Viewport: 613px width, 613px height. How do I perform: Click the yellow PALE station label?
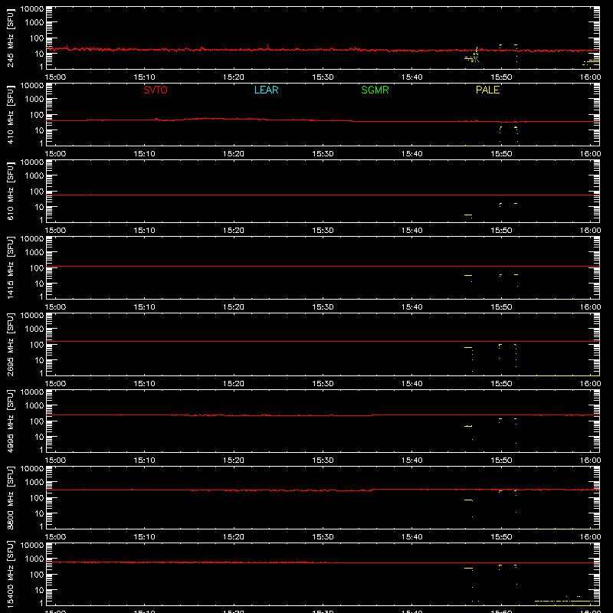(487, 90)
